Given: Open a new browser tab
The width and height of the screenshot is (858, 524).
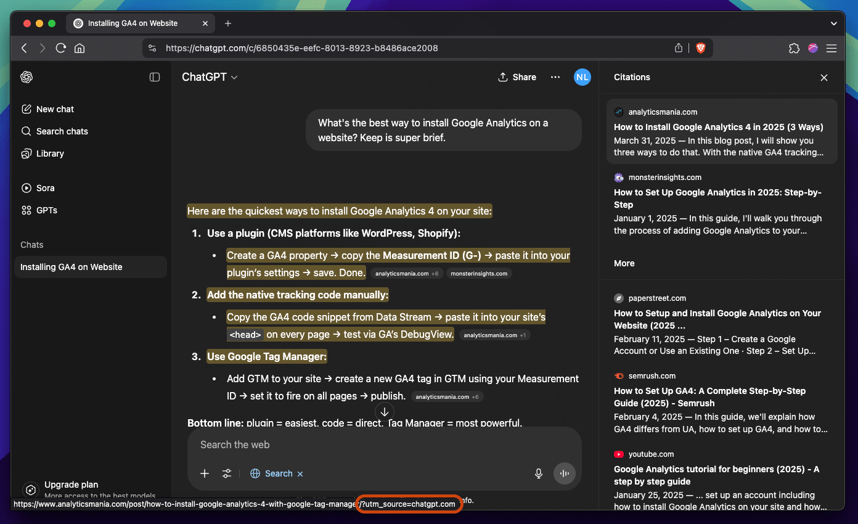Looking at the screenshot, I should coord(228,23).
